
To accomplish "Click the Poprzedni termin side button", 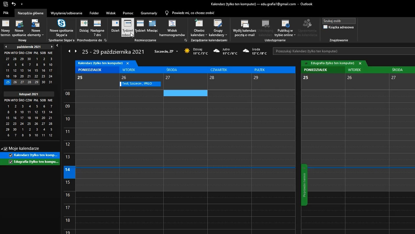I will click(x=304, y=185).
